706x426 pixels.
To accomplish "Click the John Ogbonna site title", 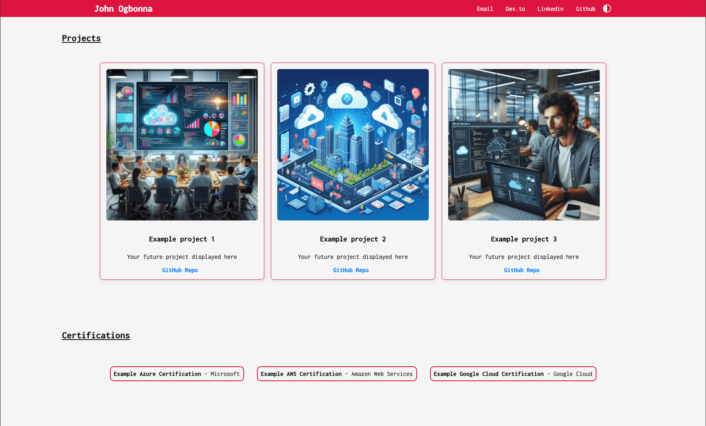I will point(123,9).
